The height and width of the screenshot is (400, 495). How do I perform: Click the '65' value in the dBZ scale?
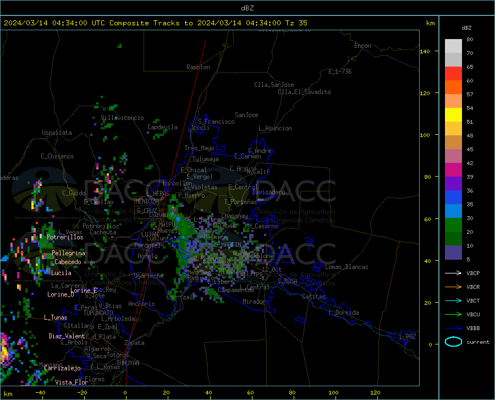coord(470,67)
